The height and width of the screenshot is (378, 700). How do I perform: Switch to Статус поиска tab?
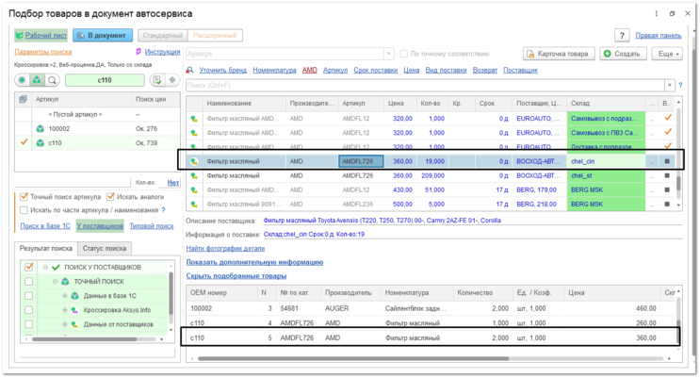pyautogui.click(x=105, y=249)
